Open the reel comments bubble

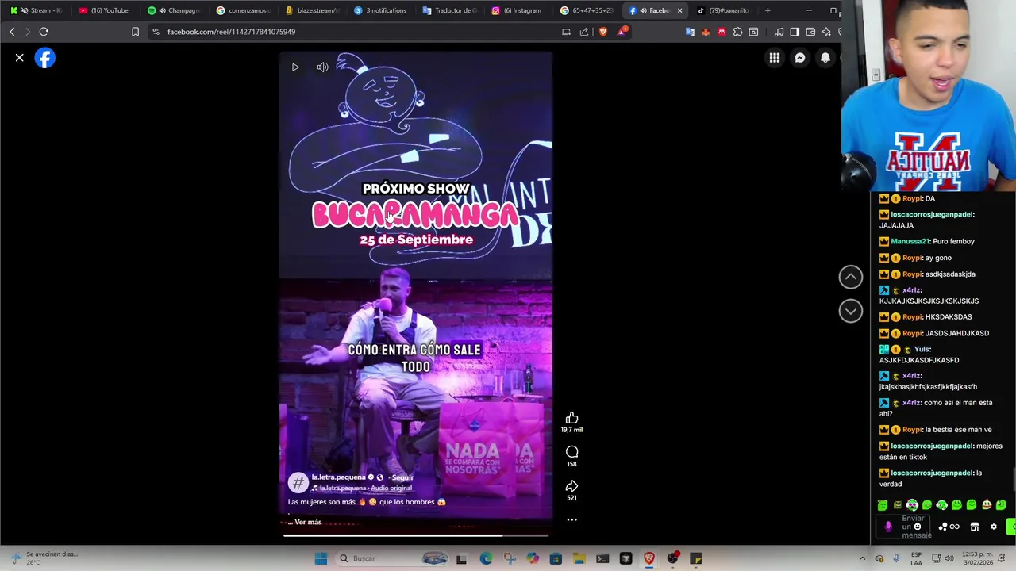tap(571, 452)
